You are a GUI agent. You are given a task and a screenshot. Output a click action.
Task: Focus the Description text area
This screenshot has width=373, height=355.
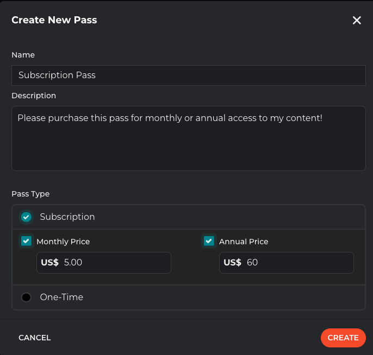[x=188, y=138]
